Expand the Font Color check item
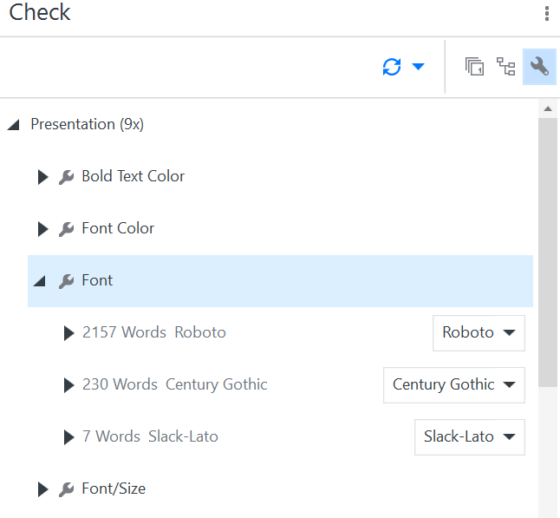Screen dimensions: 560x518 point(42,229)
